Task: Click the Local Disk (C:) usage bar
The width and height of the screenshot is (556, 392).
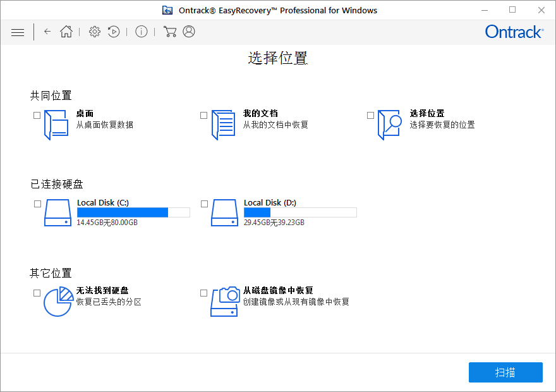Action: (134, 212)
